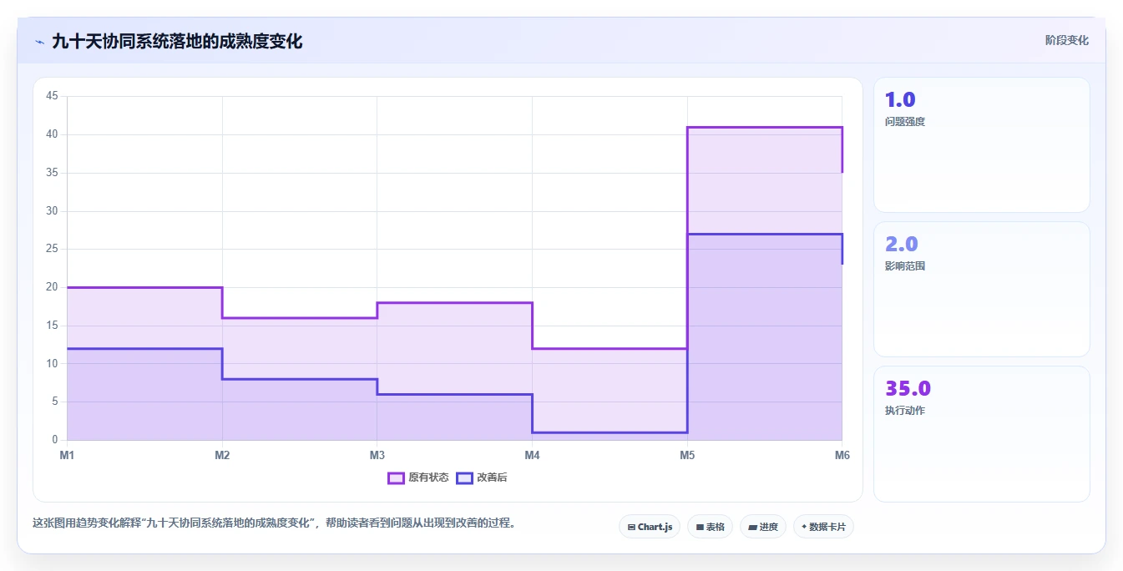The image size is (1123, 571).
Task: Click the chart title 九十天协同系统落地的成熟度变化
Action: pos(177,41)
